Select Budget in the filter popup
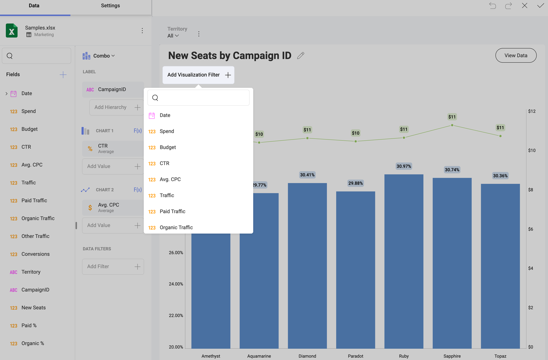 point(198,147)
